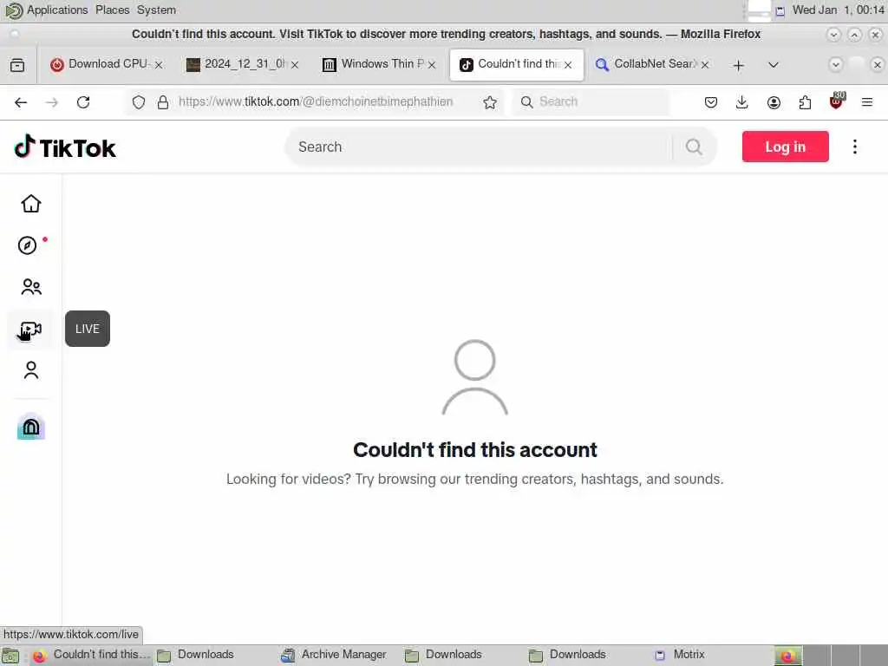The height and width of the screenshot is (666, 888).
Task: Reload the current page
Action: [x=83, y=102]
